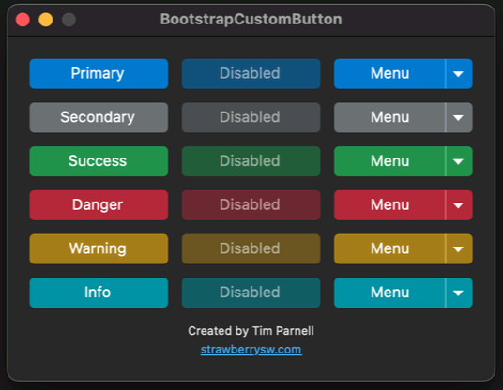The image size is (503, 390).
Task: Close the BootstrapCustomButton window
Action: coord(23,20)
